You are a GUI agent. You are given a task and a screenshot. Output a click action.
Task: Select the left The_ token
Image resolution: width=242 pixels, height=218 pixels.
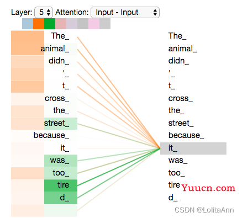[61, 36]
